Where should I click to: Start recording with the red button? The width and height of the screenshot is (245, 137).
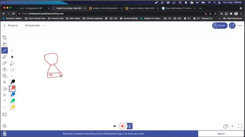point(122,126)
